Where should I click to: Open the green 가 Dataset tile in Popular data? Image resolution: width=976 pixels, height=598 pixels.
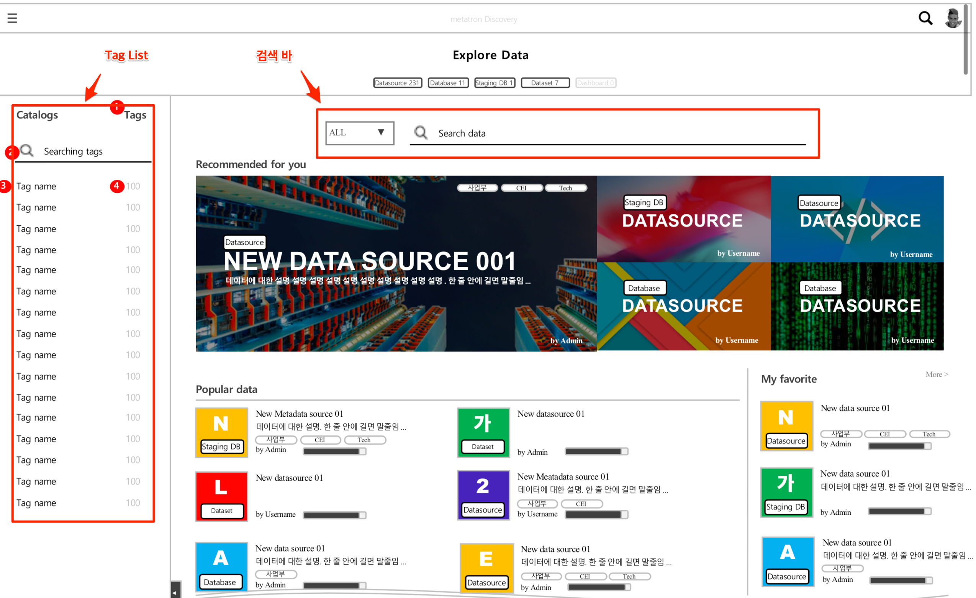coord(483,433)
